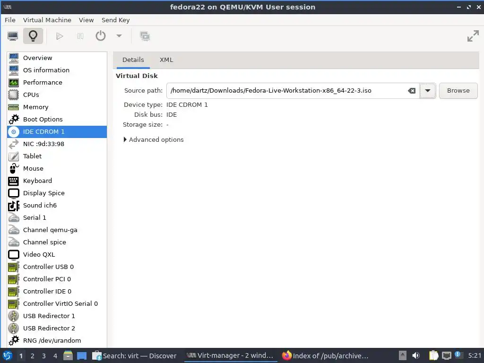Select the CPUs entry
Screen dimensions: 484x363
coord(57,95)
